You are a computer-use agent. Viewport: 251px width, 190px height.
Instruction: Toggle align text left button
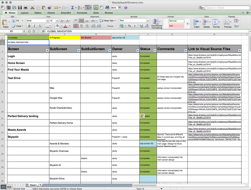76,26
